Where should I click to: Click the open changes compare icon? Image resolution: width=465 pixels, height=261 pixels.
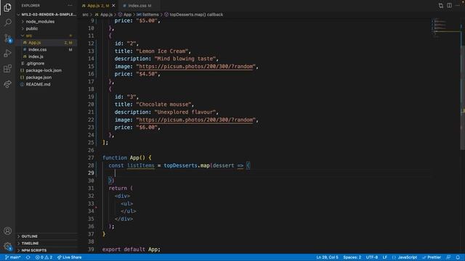[441, 5]
